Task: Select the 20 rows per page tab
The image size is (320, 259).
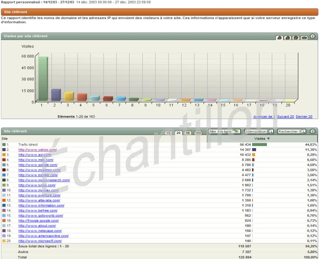Action: coord(179,132)
